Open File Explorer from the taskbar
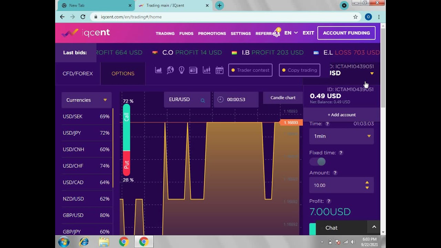The image size is (441, 248). (x=104, y=242)
